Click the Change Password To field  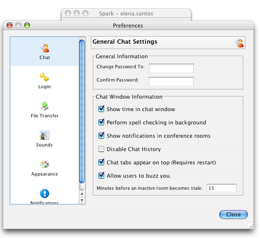click(171, 68)
